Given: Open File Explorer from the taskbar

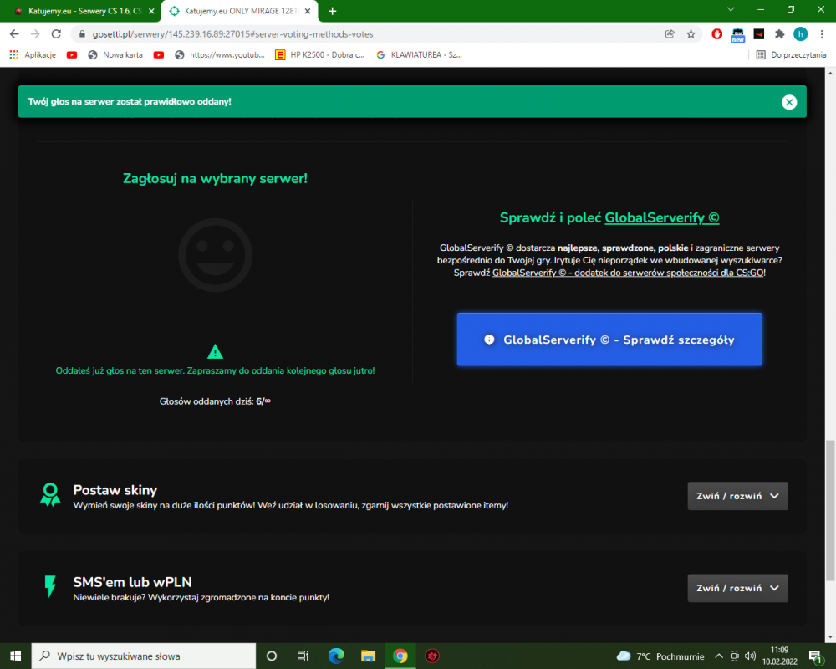Looking at the screenshot, I should [x=368, y=656].
